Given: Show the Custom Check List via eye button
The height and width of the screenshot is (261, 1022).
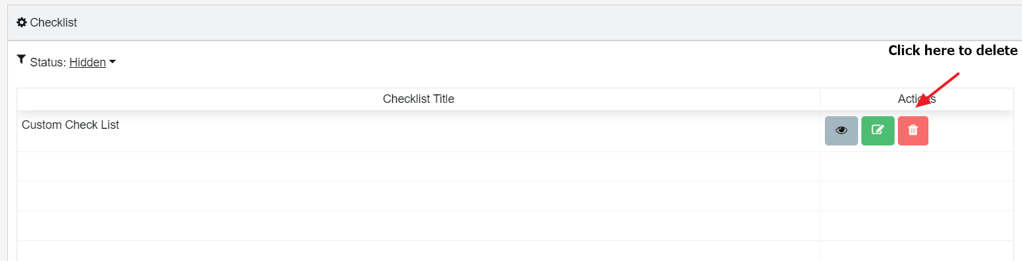Looking at the screenshot, I should [841, 131].
